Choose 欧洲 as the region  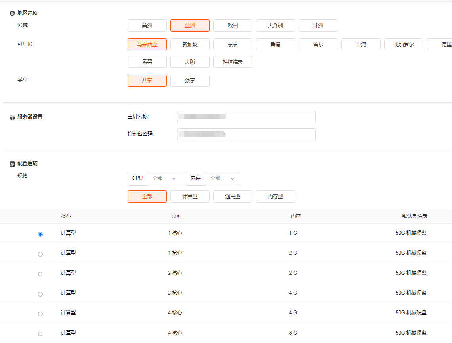coord(233,25)
